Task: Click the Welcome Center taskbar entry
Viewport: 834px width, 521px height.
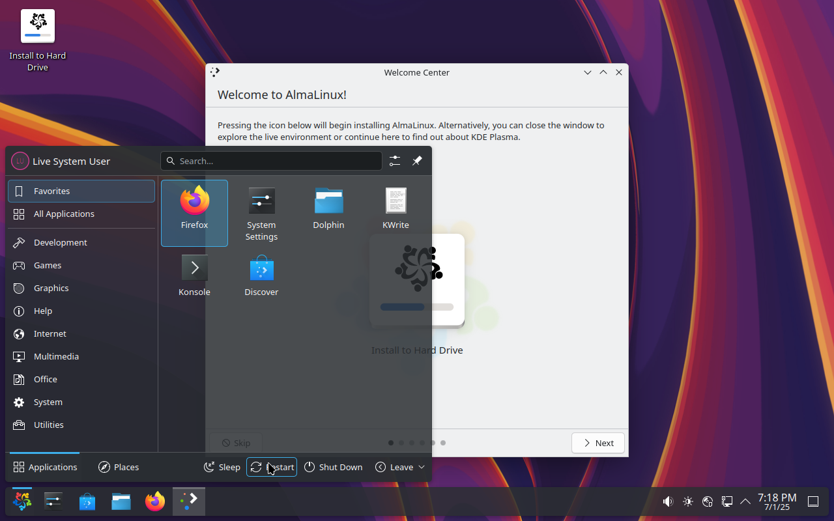Action: point(189,501)
